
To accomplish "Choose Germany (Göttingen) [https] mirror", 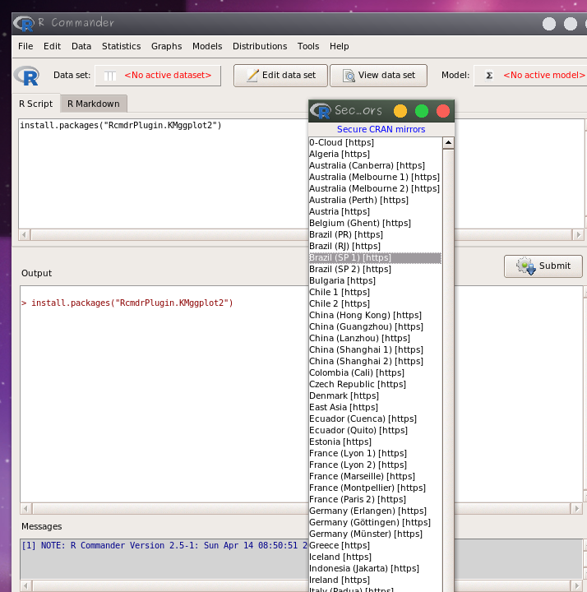I will pos(369,523).
